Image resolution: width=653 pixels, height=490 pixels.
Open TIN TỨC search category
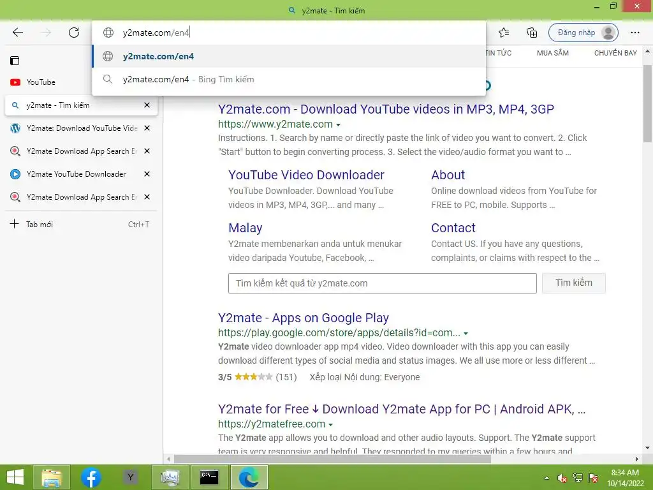tap(498, 53)
